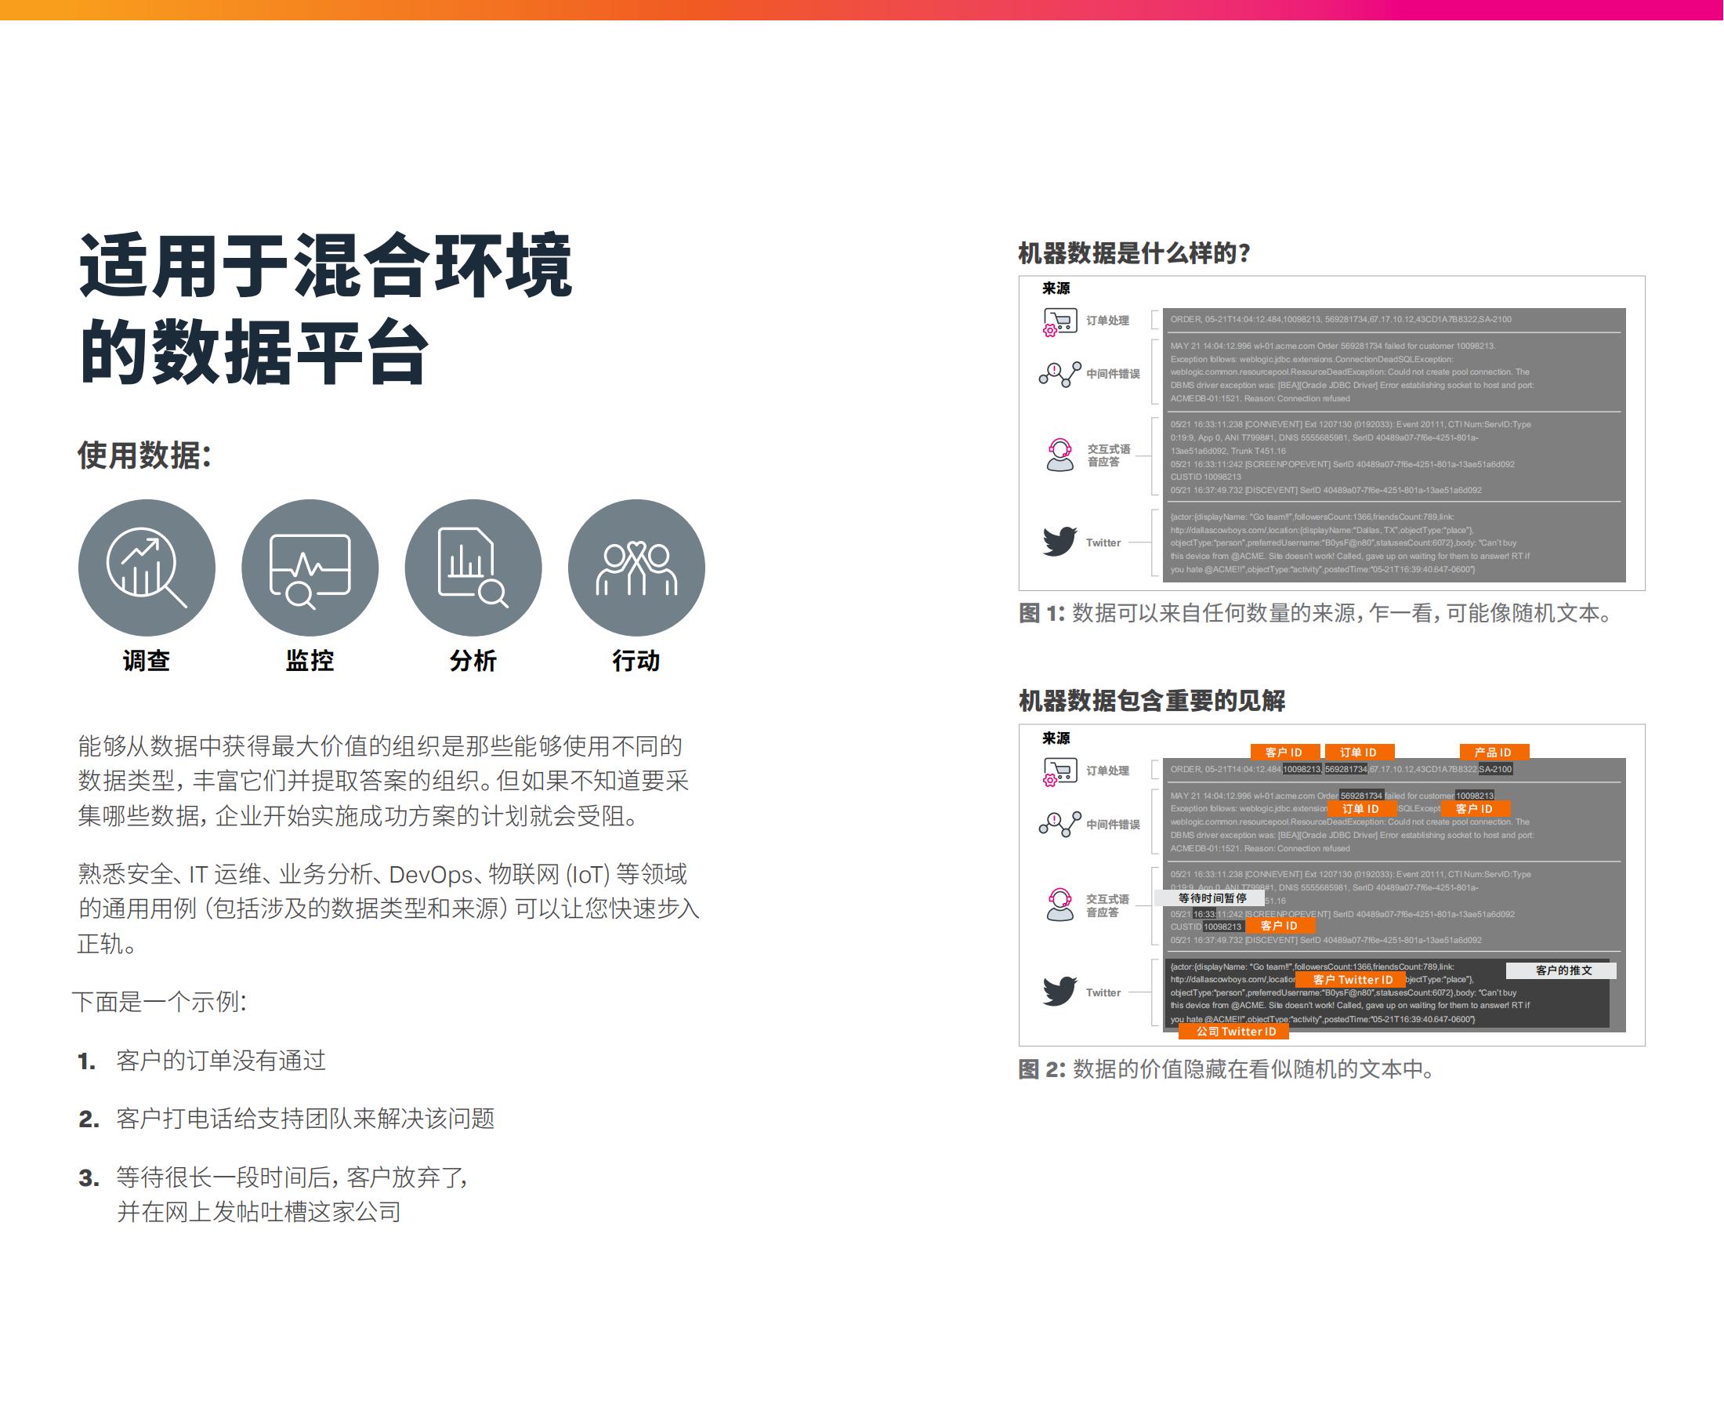Click list item 客户的订单没有通过
This screenshot has width=1724, height=1411.
[x=221, y=1061]
